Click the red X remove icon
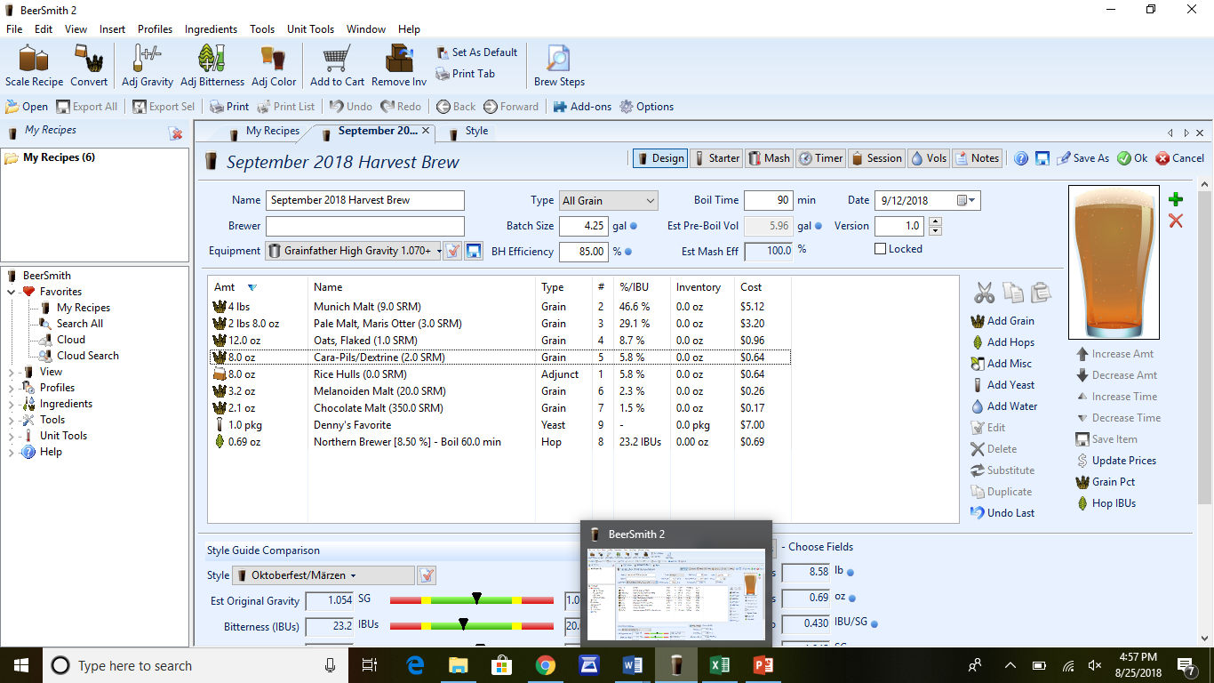 1176,221
